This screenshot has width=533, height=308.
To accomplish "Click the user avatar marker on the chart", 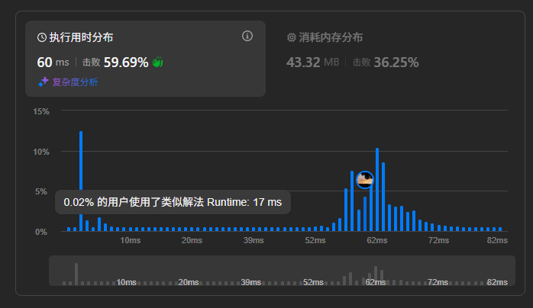I will point(365,179).
